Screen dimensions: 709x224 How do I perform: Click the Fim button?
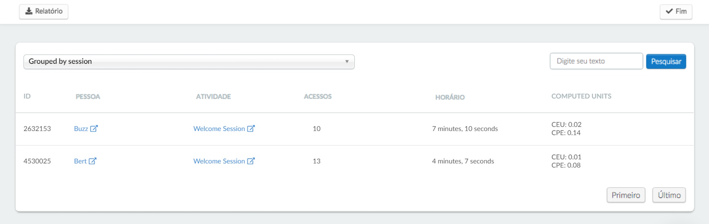[x=676, y=11]
